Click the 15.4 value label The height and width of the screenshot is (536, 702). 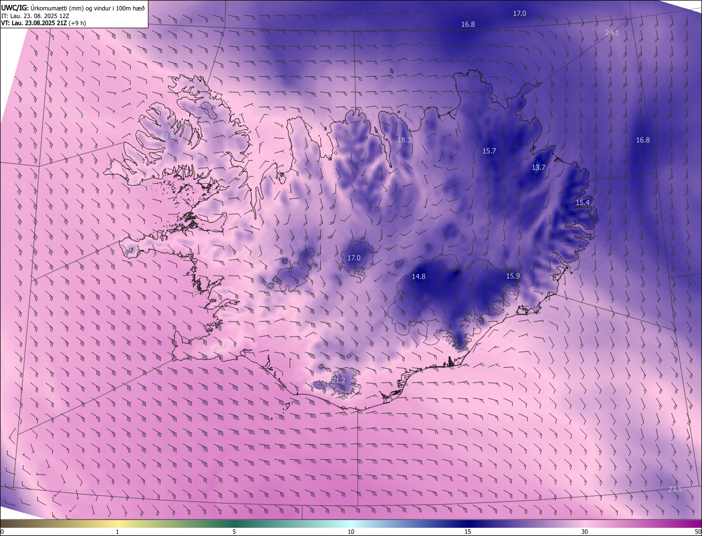coord(582,203)
